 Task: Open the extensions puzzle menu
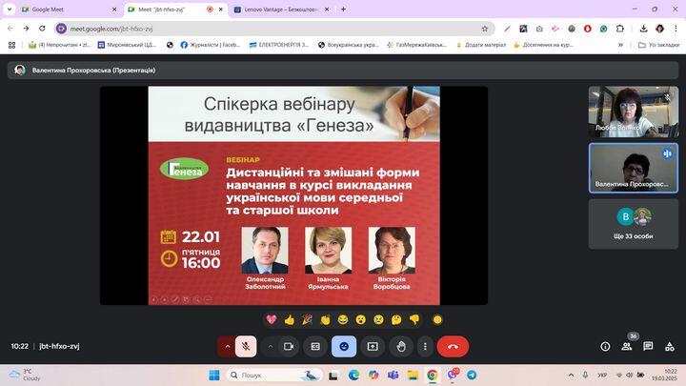tap(620, 29)
